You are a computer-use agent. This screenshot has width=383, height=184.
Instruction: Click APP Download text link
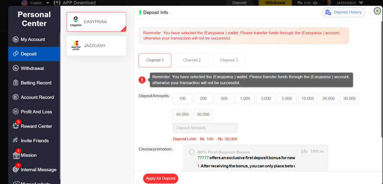tap(79, 3)
